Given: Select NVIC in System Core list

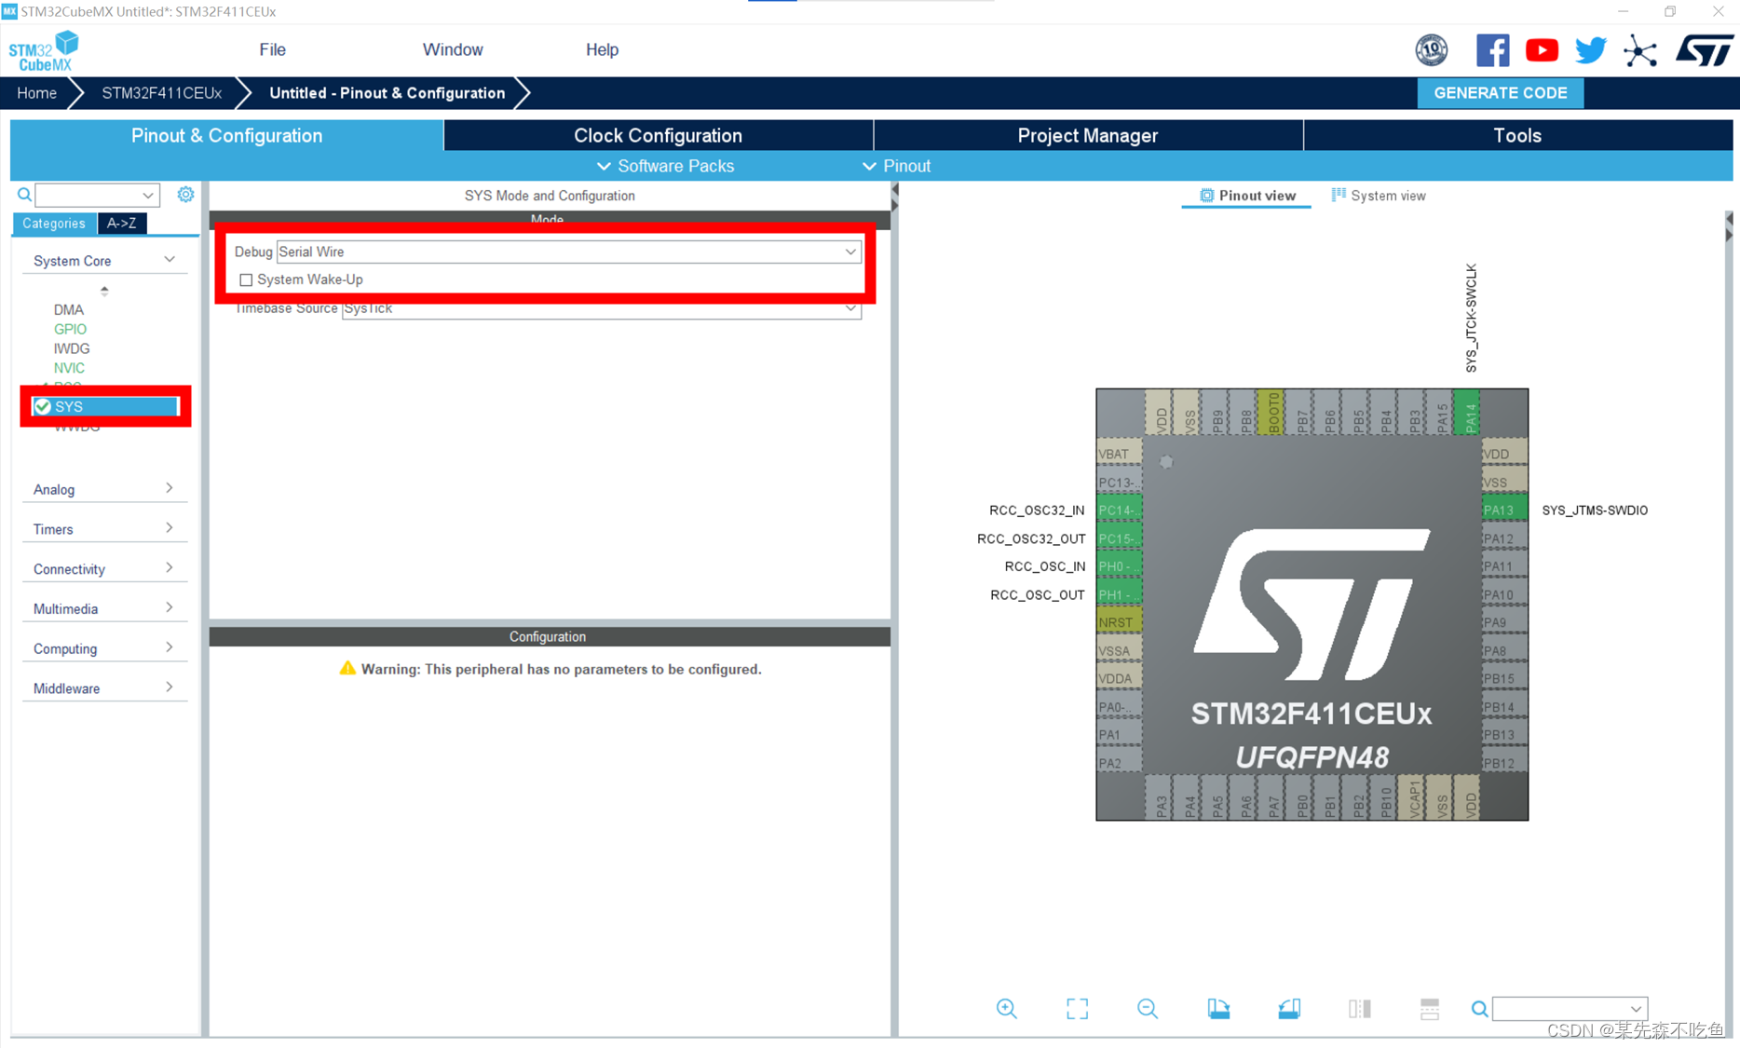Looking at the screenshot, I should point(69,368).
